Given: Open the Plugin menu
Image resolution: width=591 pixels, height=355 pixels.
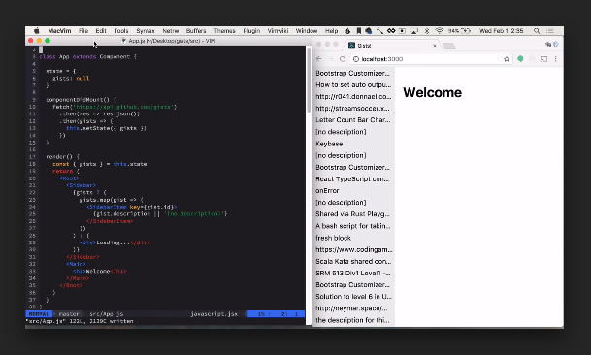Looking at the screenshot, I should pyautogui.click(x=251, y=31).
